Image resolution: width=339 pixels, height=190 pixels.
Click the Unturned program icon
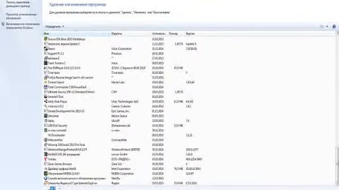[x=46, y=116]
